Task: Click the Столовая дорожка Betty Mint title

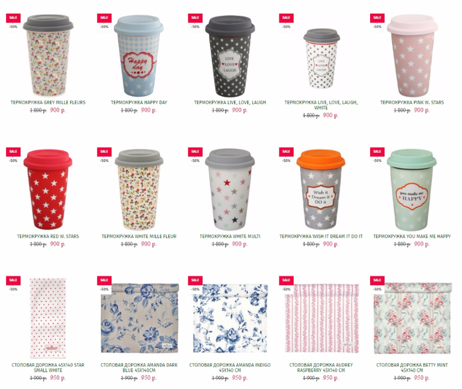Action: [412, 367]
